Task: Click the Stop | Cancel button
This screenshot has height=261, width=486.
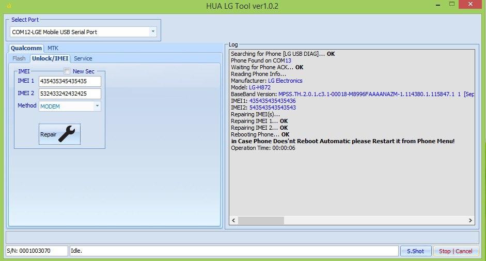Action: point(456,251)
